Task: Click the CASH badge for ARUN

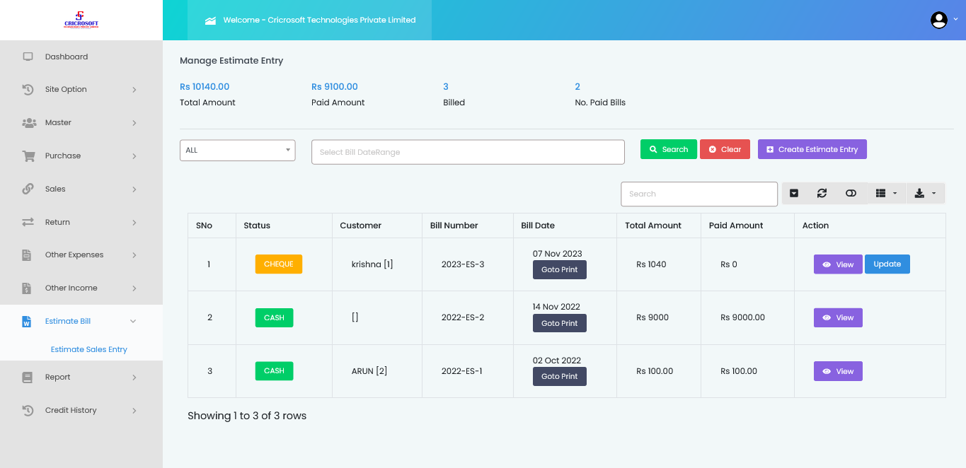Action: coord(274,371)
